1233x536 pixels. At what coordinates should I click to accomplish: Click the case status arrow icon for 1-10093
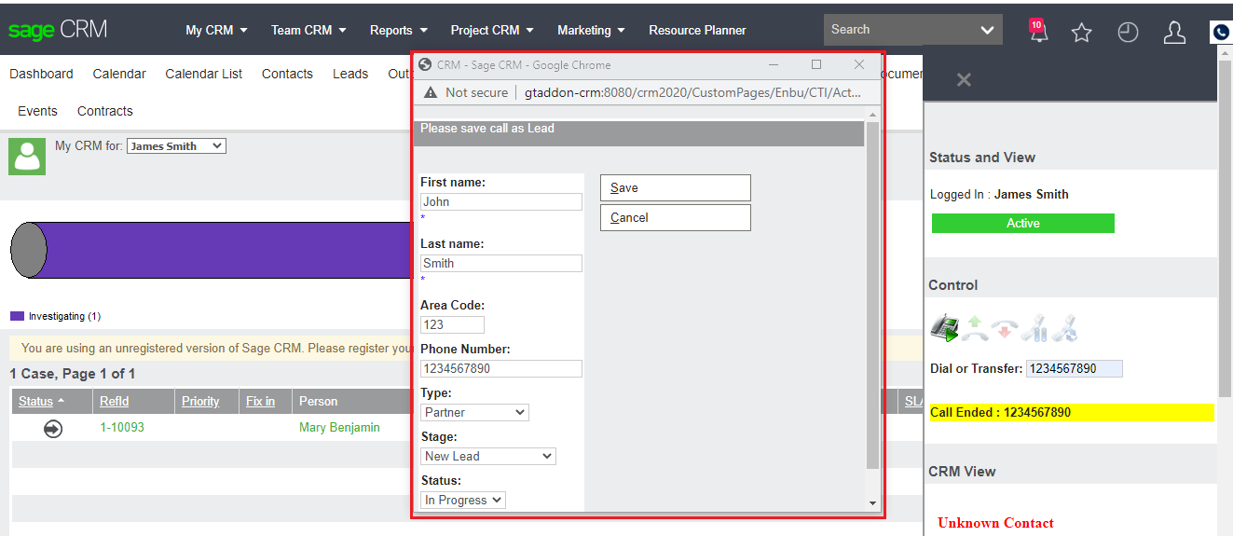point(53,429)
